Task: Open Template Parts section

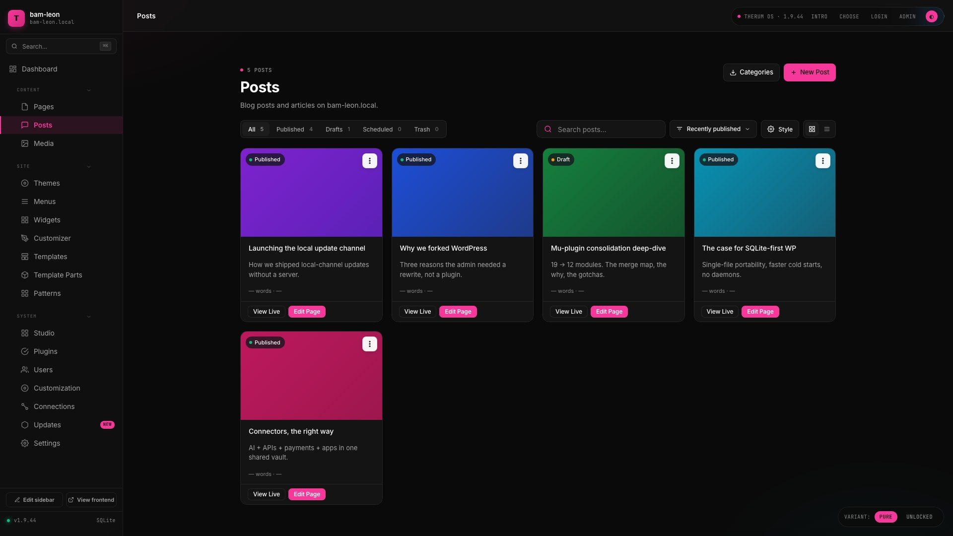Action: [61, 275]
